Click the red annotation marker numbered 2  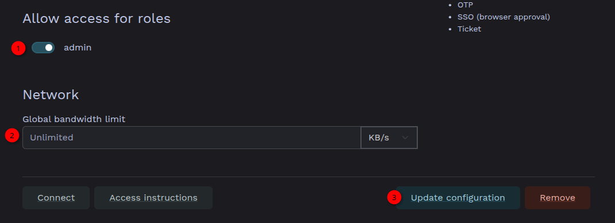pyautogui.click(x=11, y=136)
